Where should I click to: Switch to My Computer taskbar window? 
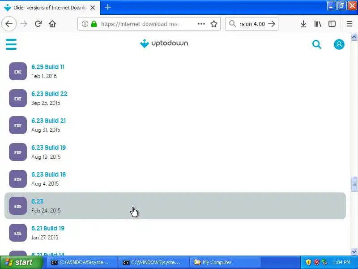pos(226,262)
